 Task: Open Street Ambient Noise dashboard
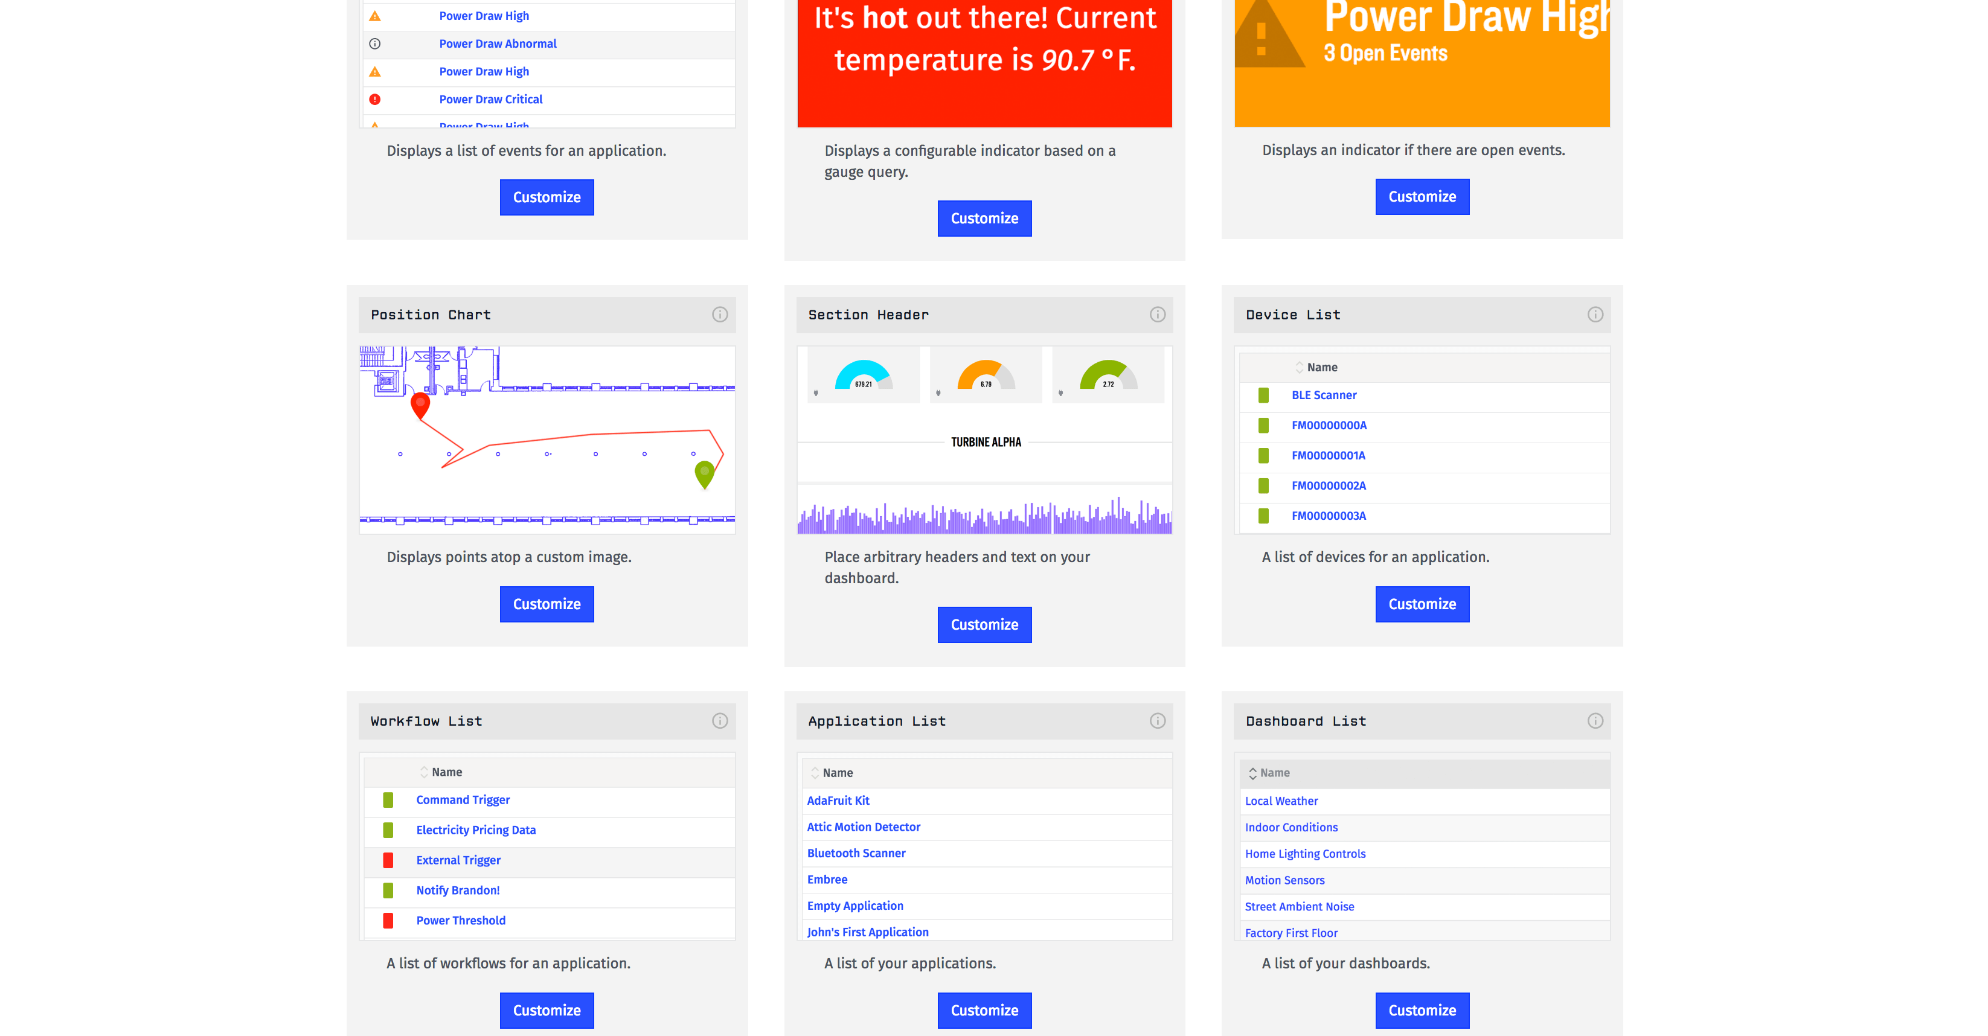[1299, 906]
